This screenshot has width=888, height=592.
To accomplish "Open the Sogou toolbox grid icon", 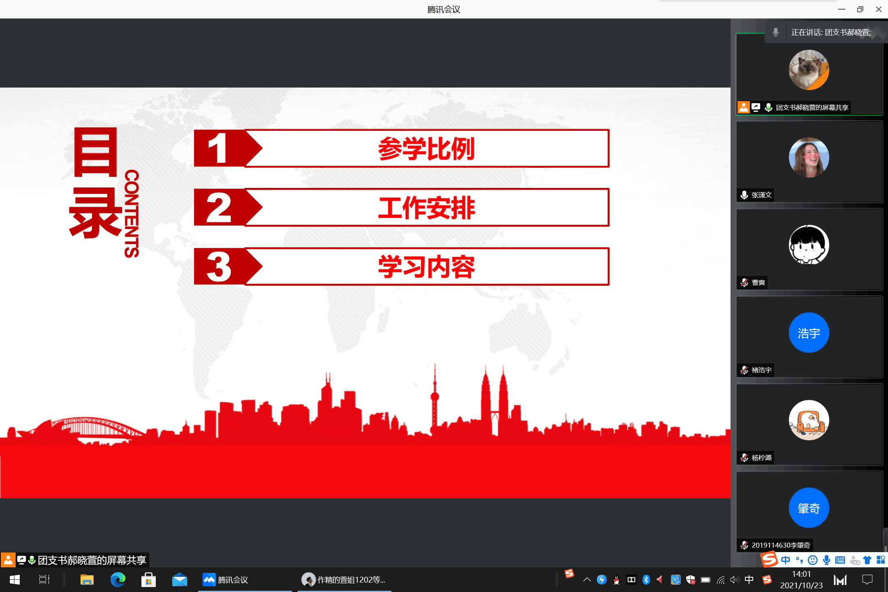I will 881,560.
